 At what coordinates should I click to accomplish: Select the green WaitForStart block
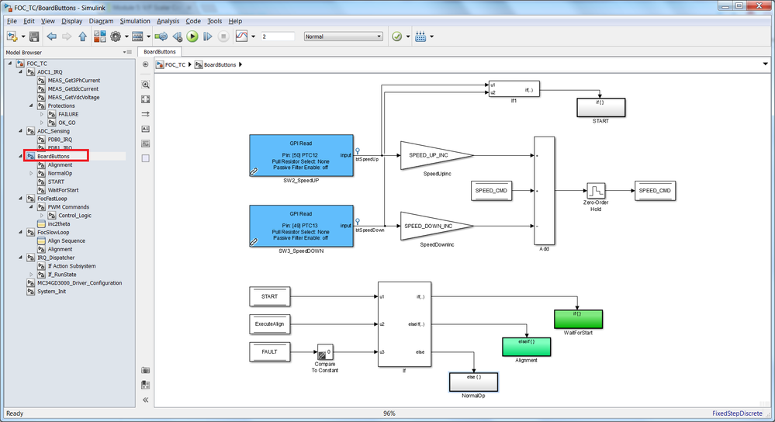click(x=578, y=320)
